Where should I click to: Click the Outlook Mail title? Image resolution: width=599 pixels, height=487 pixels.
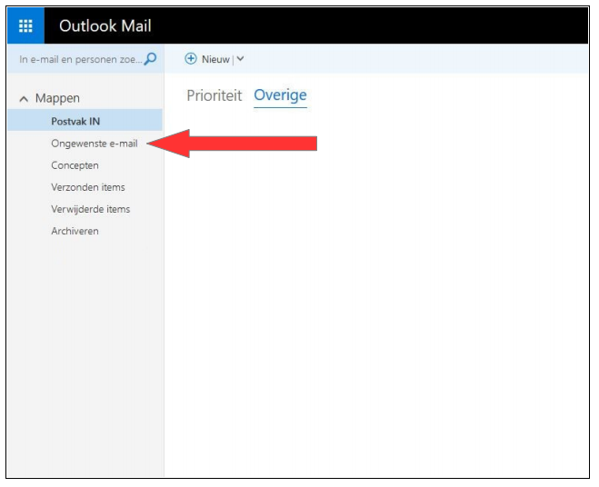coord(105,26)
